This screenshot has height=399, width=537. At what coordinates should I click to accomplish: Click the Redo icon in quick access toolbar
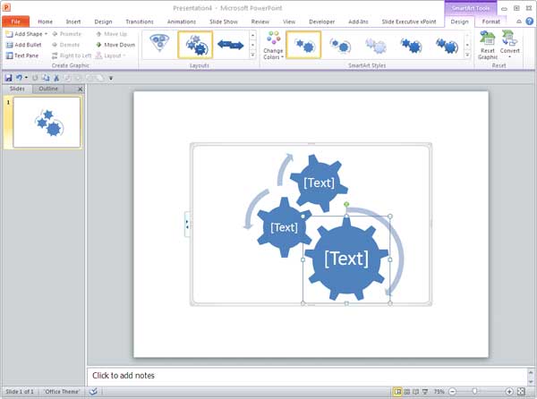35,78
